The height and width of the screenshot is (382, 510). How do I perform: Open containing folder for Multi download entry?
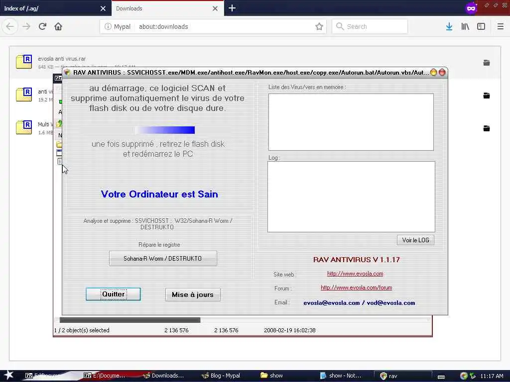pyautogui.click(x=487, y=128)
